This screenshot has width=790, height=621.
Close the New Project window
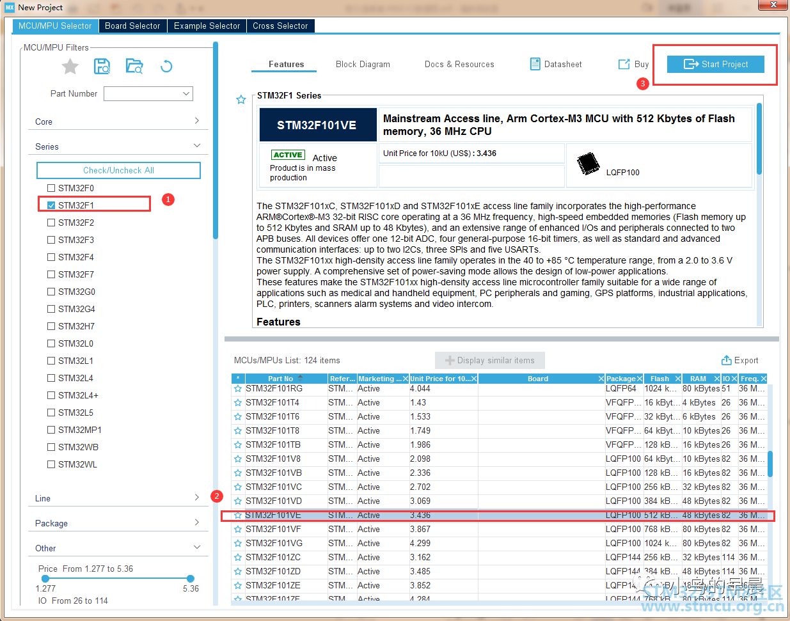click(773, 5)
